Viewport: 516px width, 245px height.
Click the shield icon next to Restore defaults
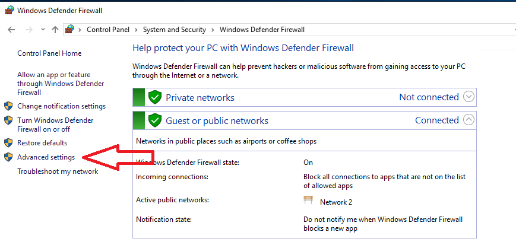(8, 143)
